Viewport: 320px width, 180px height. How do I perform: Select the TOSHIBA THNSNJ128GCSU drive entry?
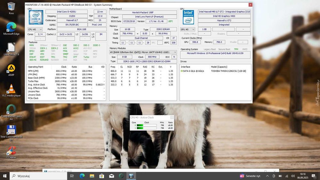(228, 71)
